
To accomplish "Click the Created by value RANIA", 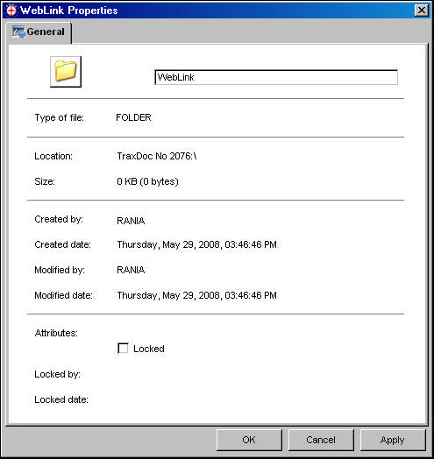I will click(131, 221).
